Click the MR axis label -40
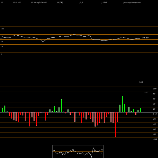 pyautogui.click(x=154, y=124)
